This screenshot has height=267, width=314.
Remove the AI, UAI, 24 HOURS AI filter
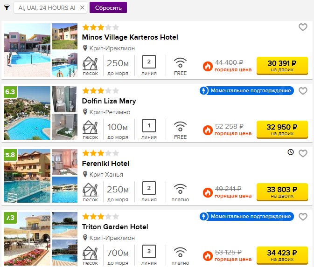coord(82,7)
